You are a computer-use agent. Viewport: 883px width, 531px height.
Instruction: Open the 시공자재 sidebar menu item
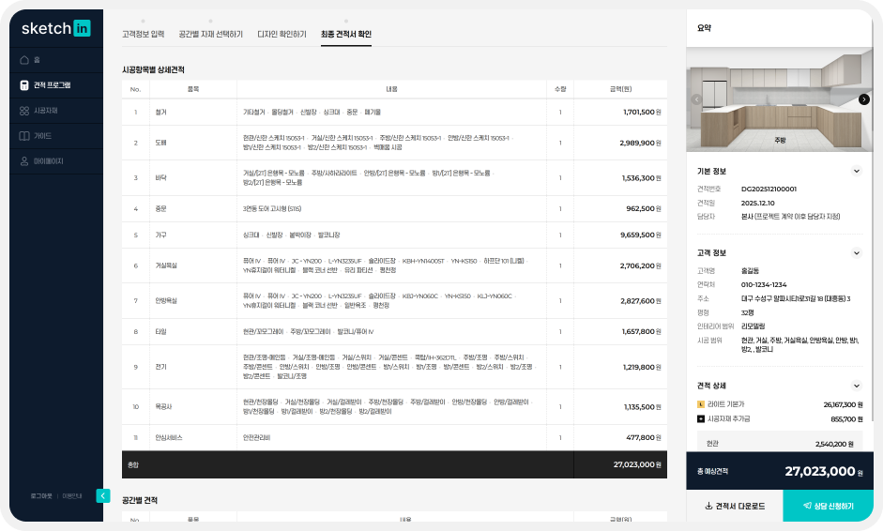coord(56,111)
